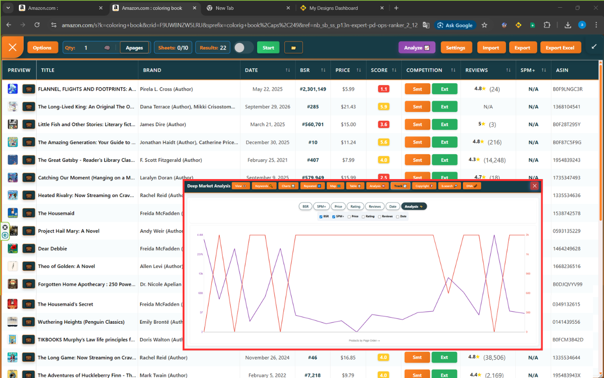The width and height of the screenshot is (604, 378).
Task: Check the Reviews checkbox in analysis chart
Action: tap(380, 217)
